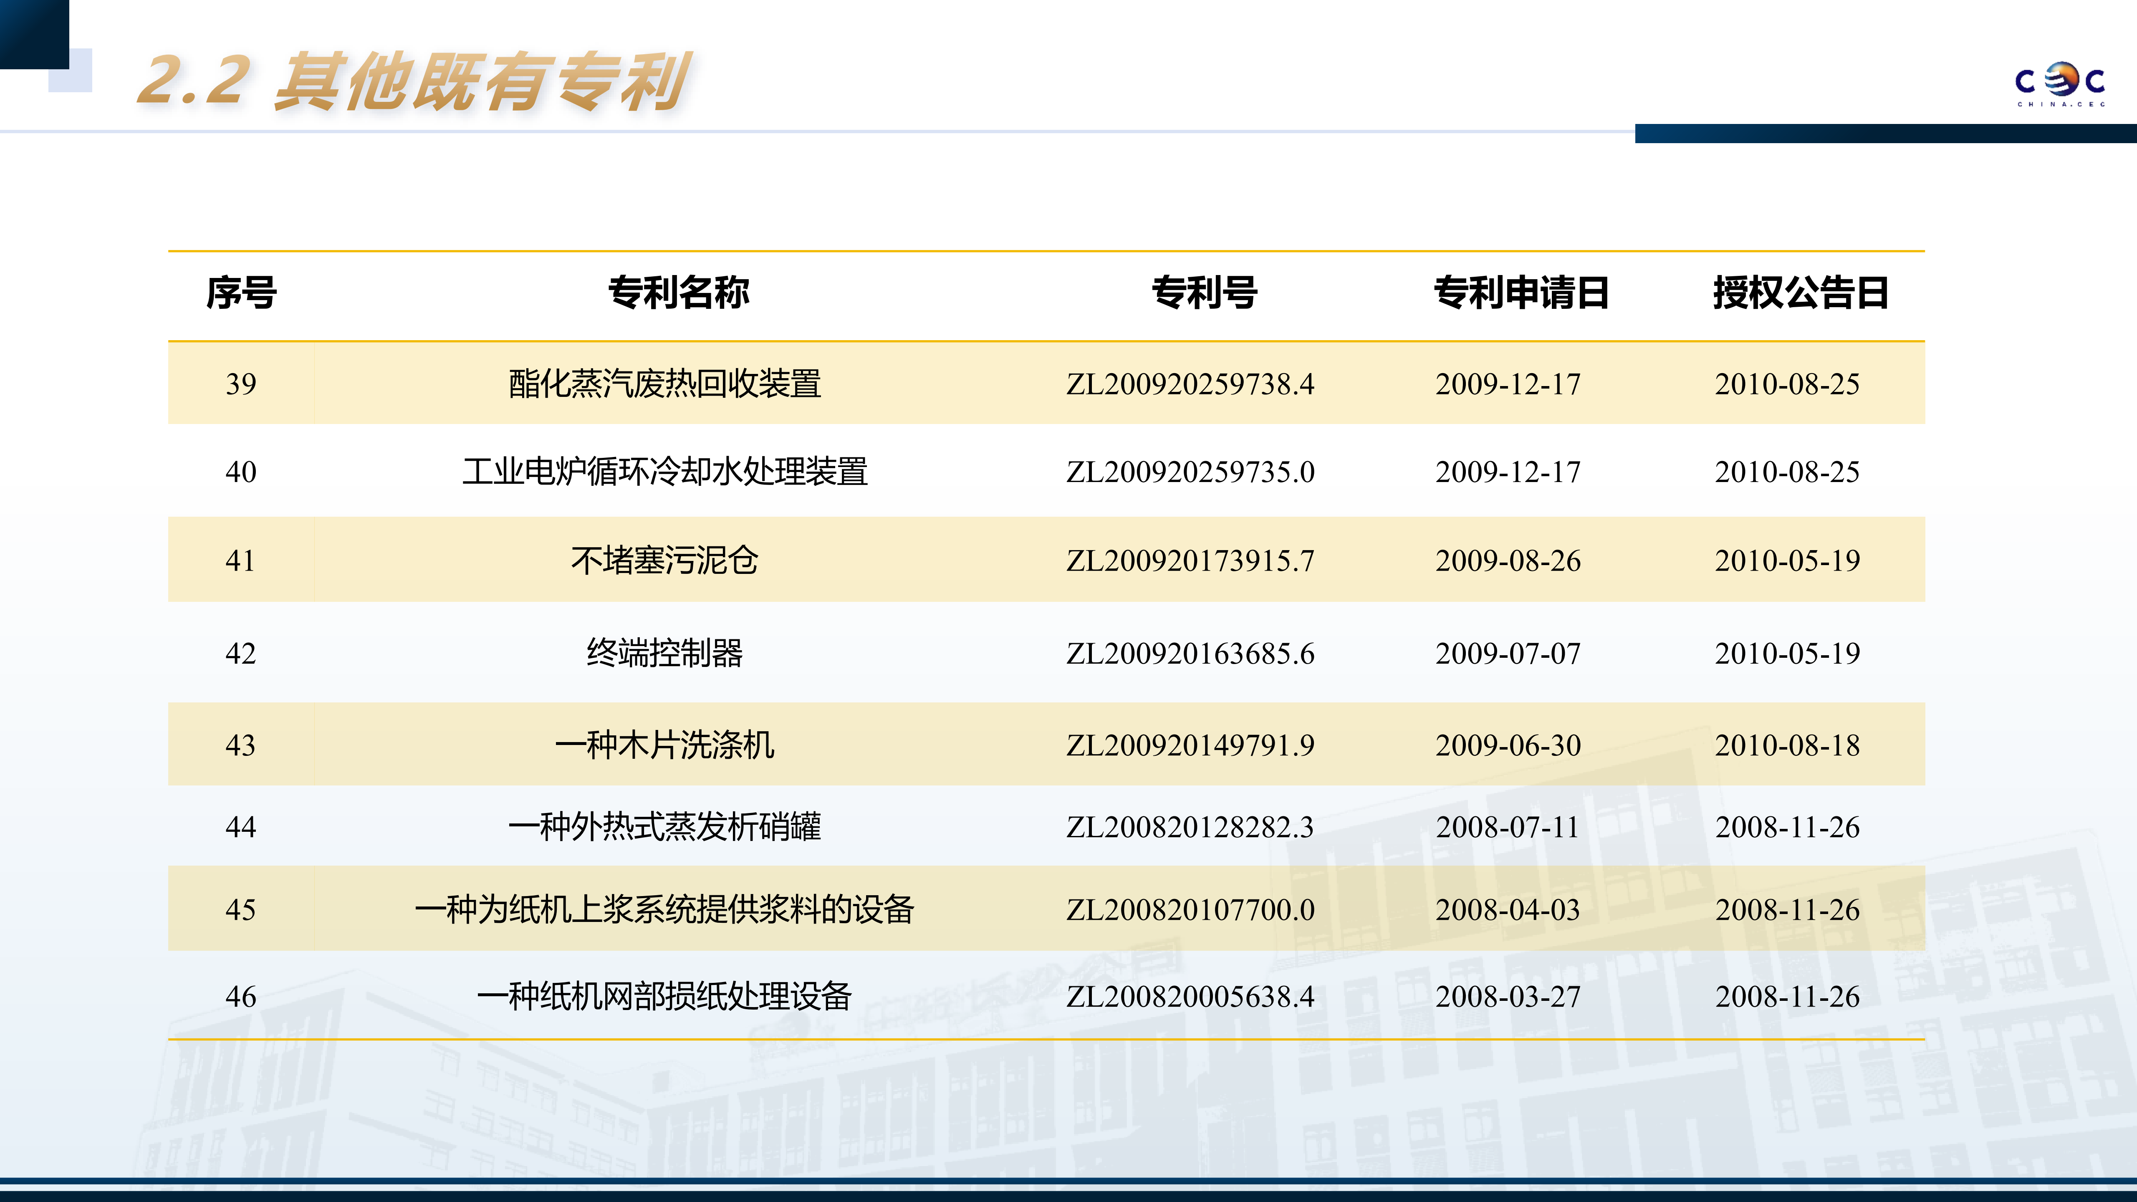
Task: Click patent number ZL200920259735.0
Action: [x=1190, y=472]
